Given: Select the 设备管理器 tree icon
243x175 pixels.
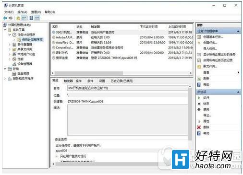Looking at the screenshot, I should (14, 64).
